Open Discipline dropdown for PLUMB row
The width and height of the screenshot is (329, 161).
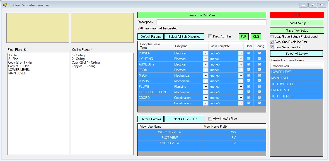tap(205, 87)
